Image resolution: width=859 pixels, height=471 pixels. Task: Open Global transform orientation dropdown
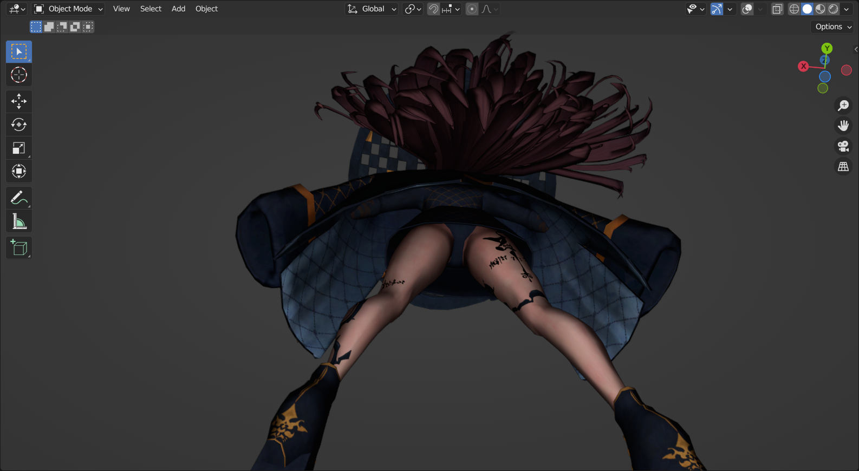click(372, 9)
